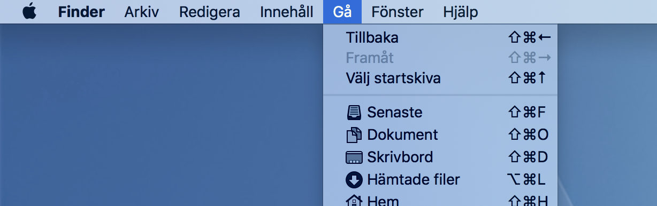This screenshot has width=657, height=206.
Task: Open the Hjälp menu
Action: [x=461, y=12]
